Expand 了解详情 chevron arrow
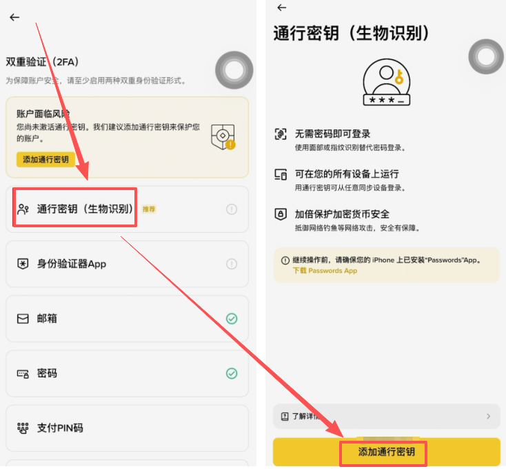The width and height of the screenshot is (506, 469). pos(489,417)
